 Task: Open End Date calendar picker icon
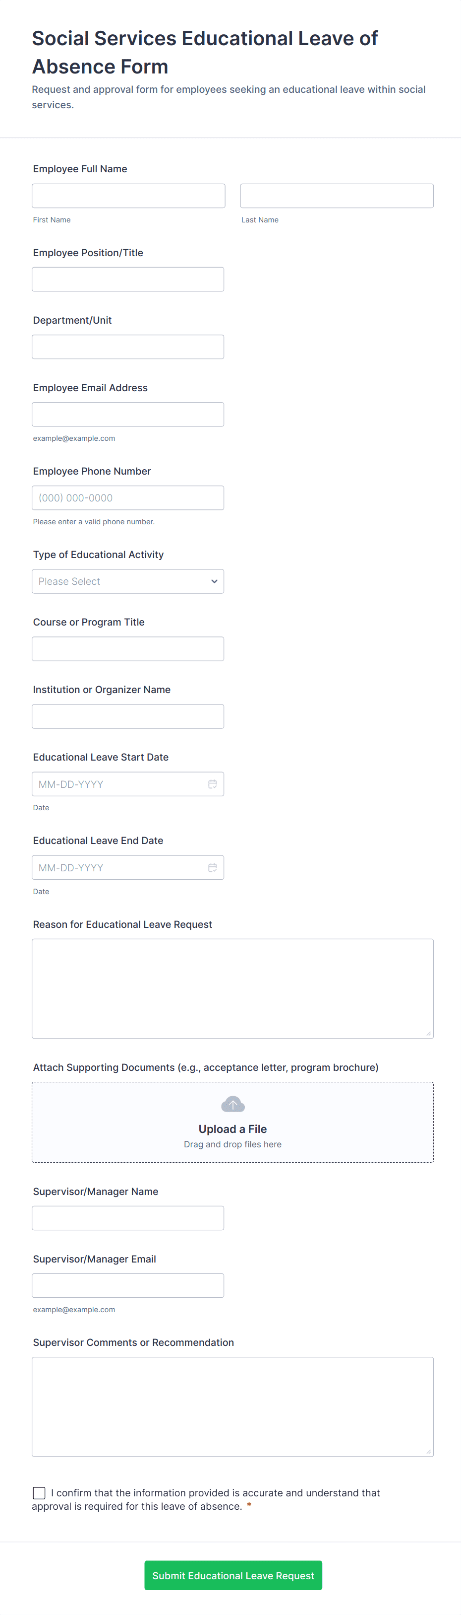coord(212,868)
